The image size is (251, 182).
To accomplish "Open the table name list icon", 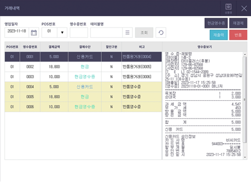I will click(127, 32).
